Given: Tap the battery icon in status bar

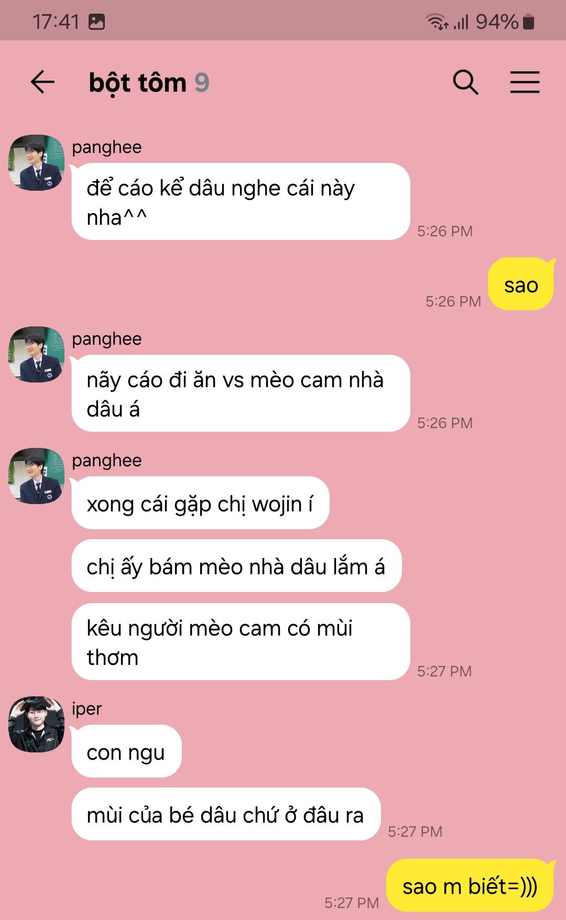Looking at the screenshot, I should 529,22.
